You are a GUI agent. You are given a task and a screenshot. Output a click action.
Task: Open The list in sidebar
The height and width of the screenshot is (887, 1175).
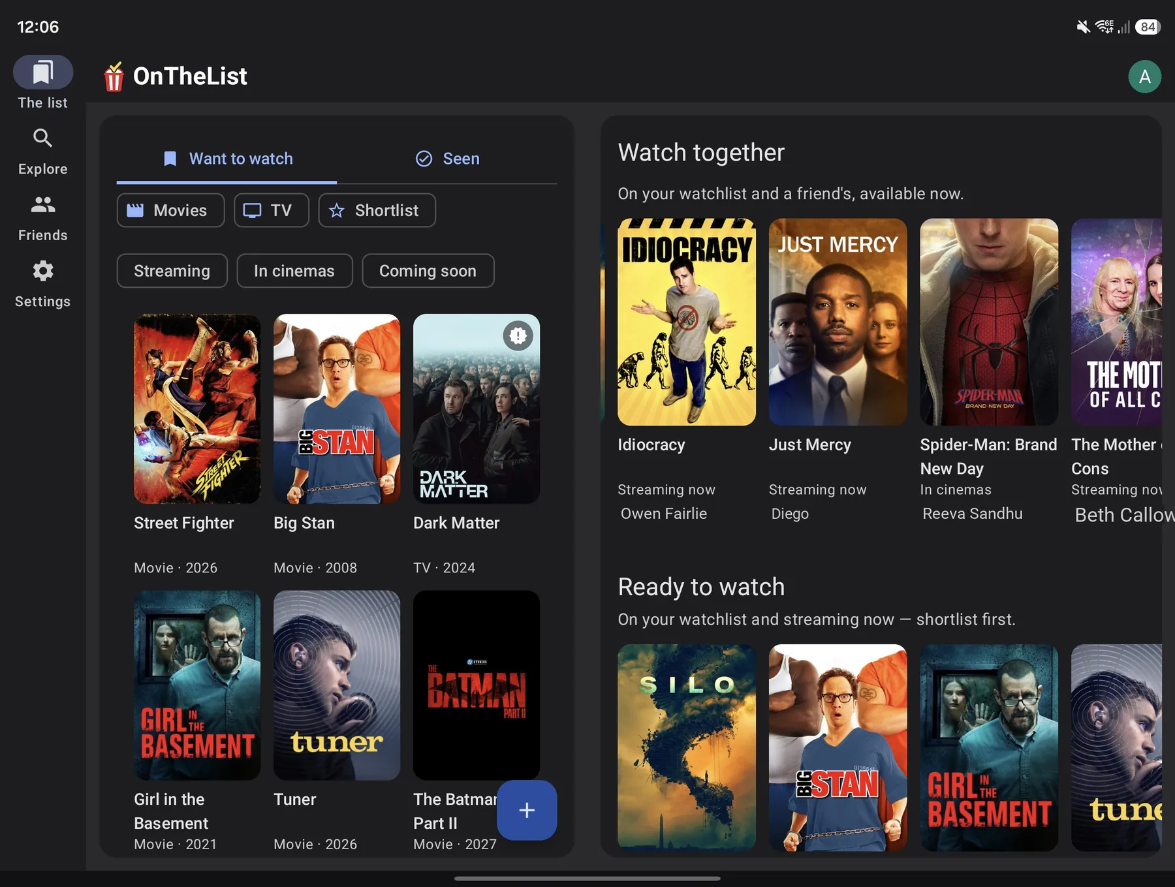coord(42,83)
